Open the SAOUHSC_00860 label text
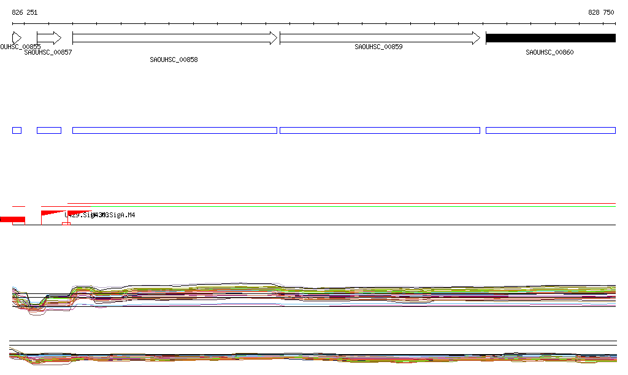 (x=549, y=53)
